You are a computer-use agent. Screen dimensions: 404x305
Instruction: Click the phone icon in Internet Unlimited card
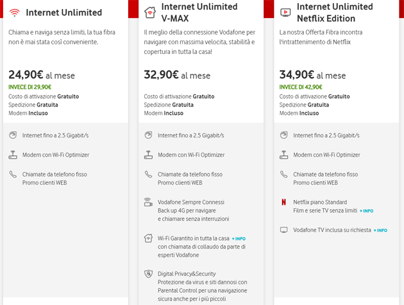coord(13,174)
